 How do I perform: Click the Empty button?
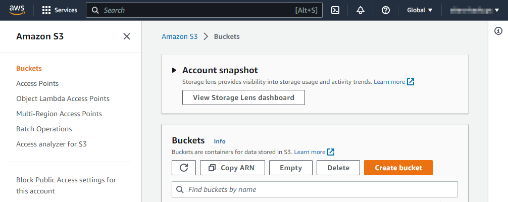click(291, 168)
